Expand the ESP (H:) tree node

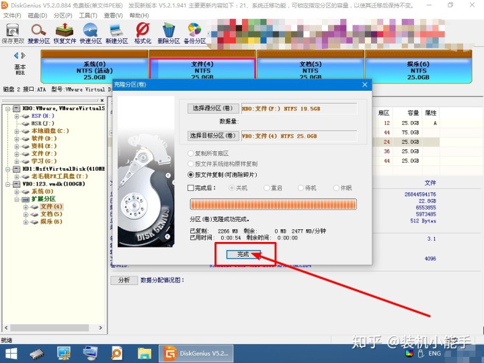17,116
